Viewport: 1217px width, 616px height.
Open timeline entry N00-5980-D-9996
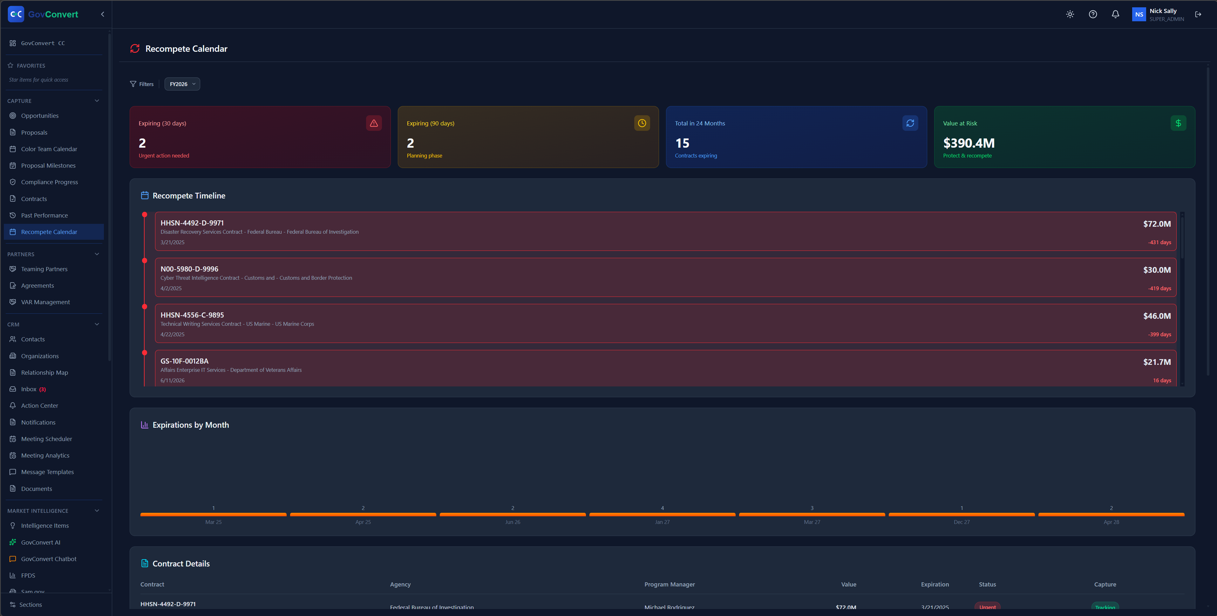666,278
